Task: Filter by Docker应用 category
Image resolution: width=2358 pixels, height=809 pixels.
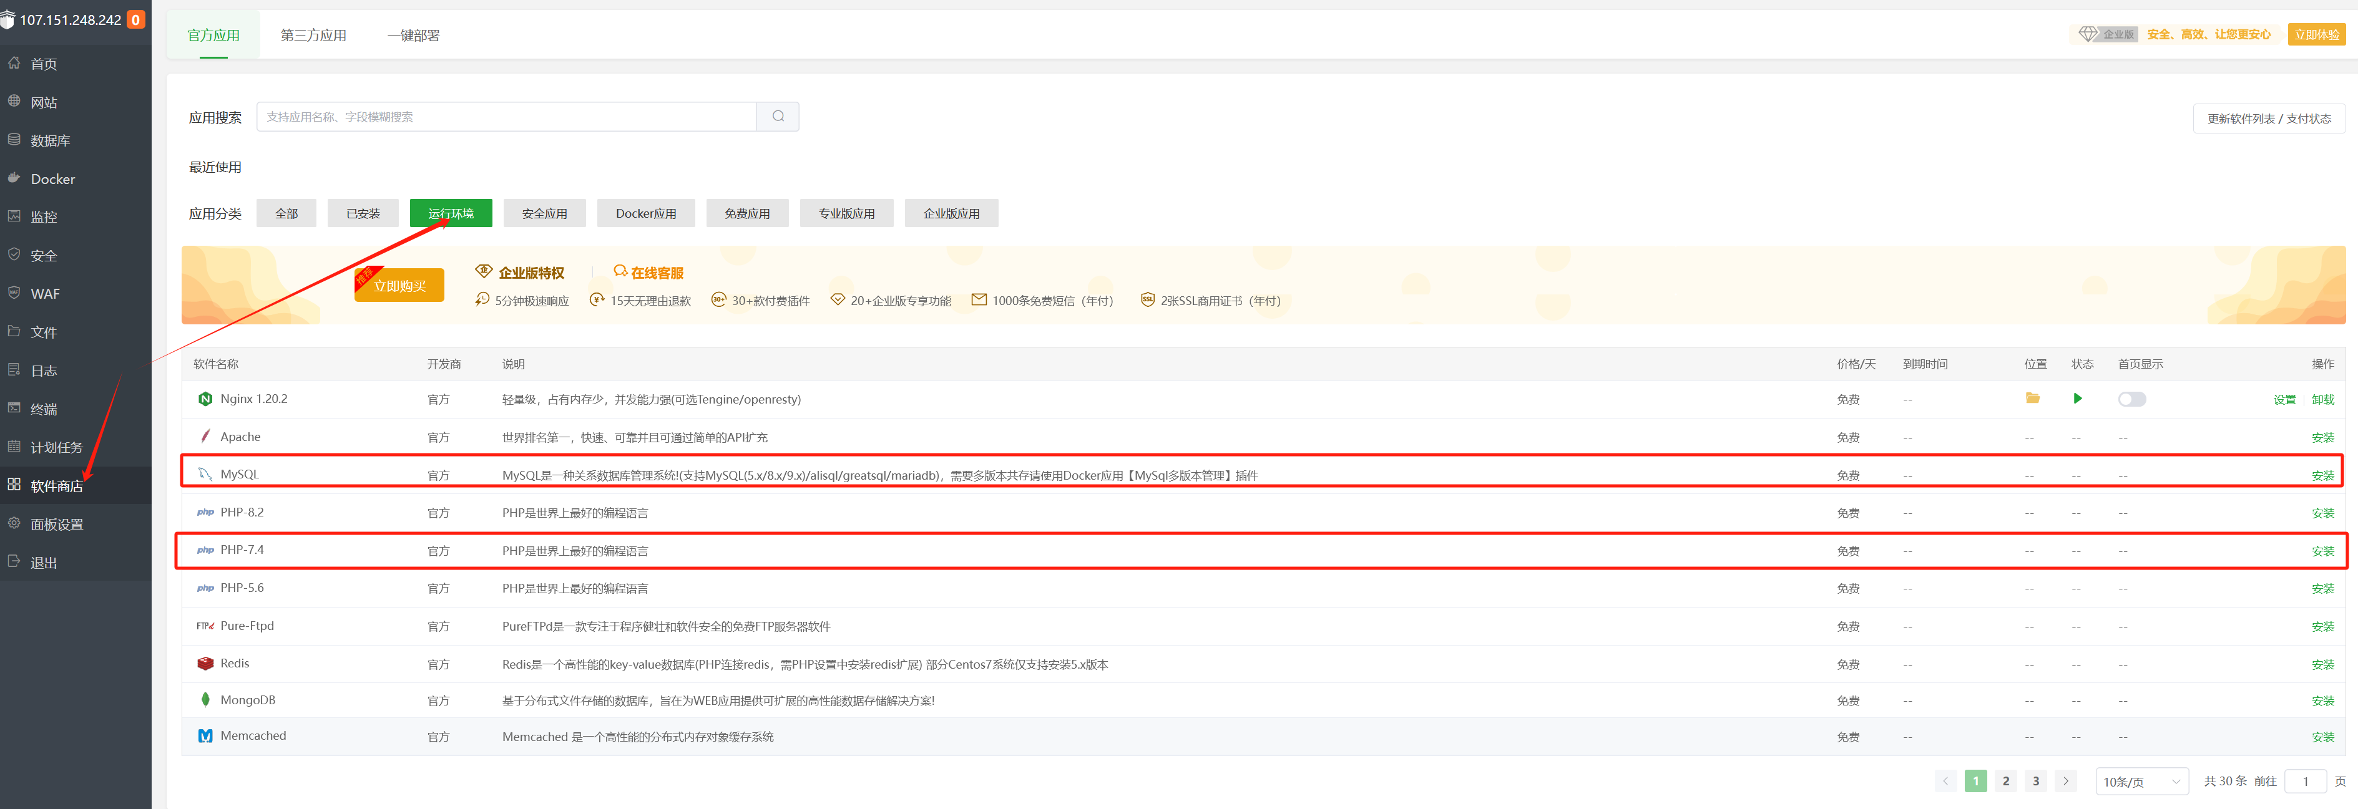Action: (646, 213)
